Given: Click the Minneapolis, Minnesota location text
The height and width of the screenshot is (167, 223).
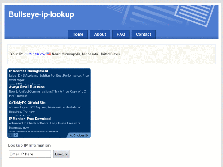Looking at the screenshot, I should coord(90,54).
